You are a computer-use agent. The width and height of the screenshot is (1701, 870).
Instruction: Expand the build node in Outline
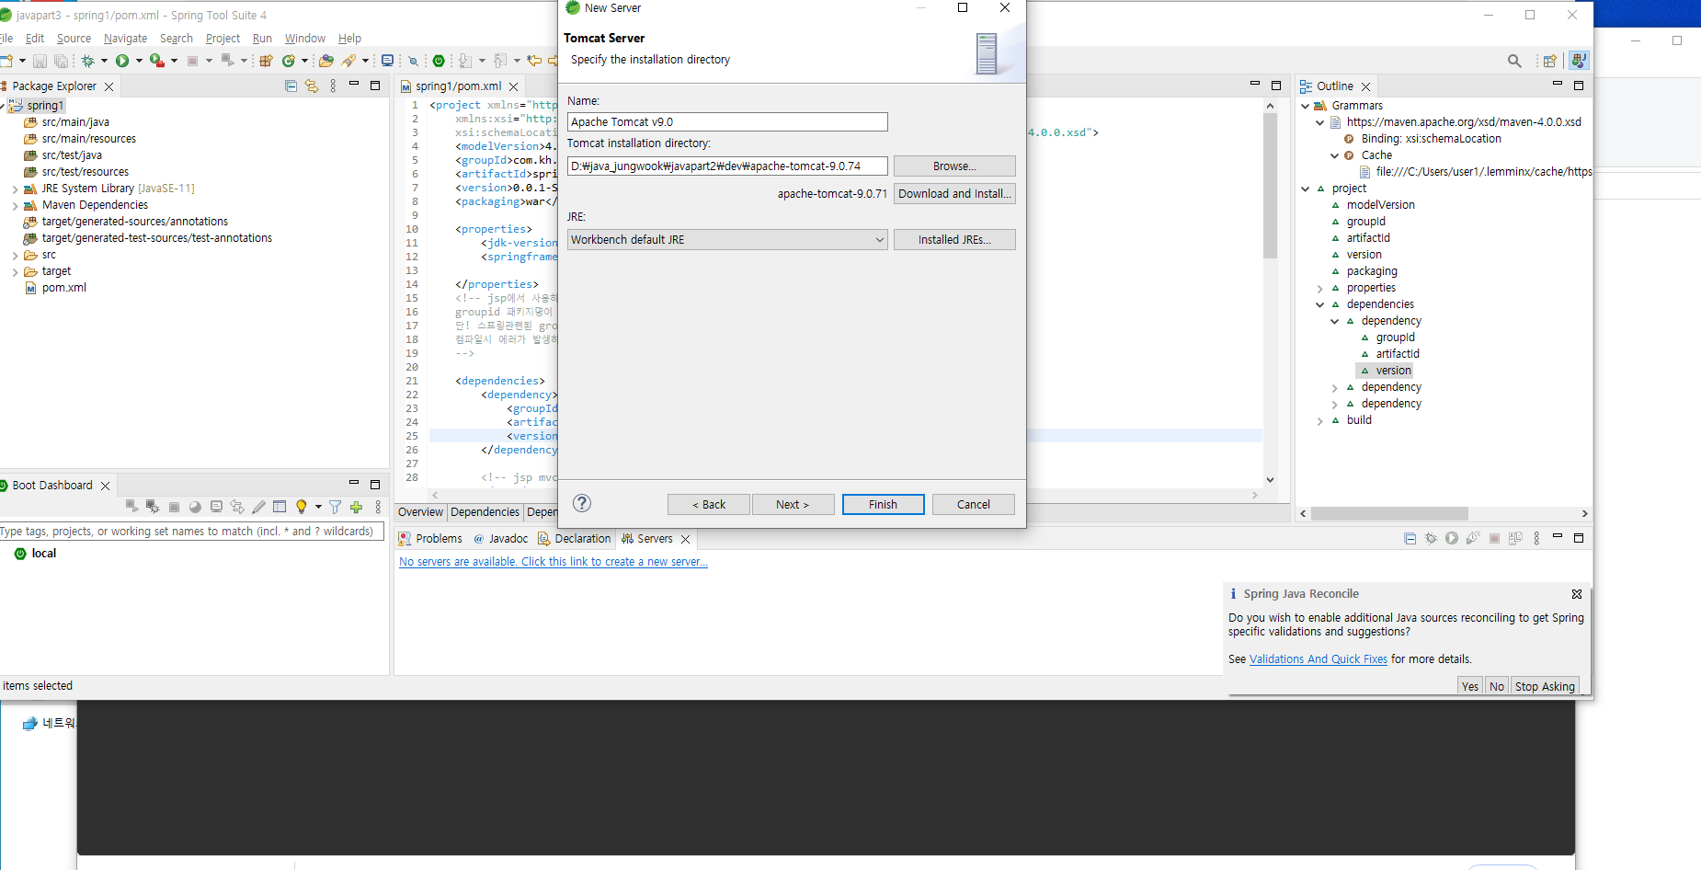tap(1320, 421)
